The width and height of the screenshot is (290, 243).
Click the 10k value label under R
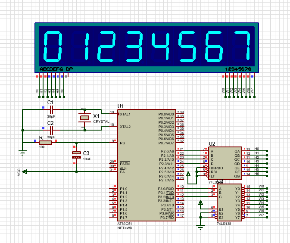(x=42, y=147)
